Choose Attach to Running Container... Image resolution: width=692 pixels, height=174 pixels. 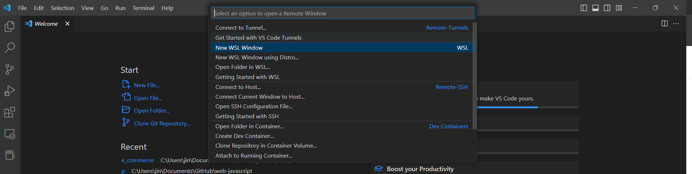coord(342,155)
